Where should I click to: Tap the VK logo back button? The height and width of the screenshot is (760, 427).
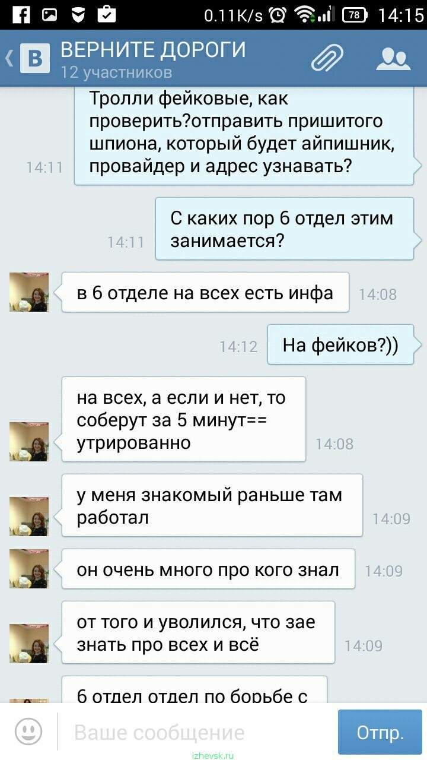34,58
